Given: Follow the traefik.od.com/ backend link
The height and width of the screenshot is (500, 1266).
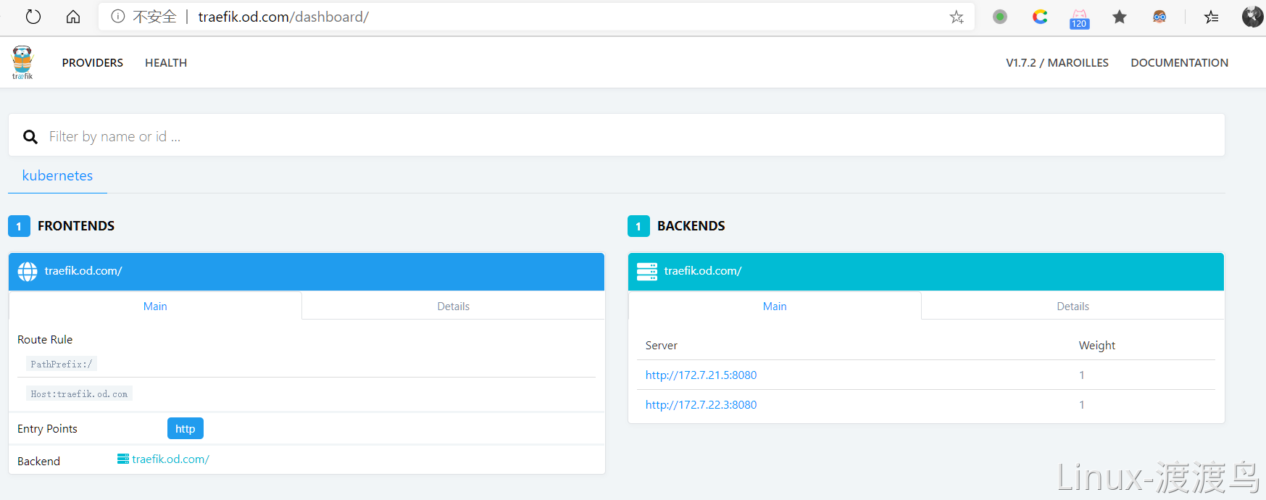Looking at the screenshot, I should click(170, 459).
